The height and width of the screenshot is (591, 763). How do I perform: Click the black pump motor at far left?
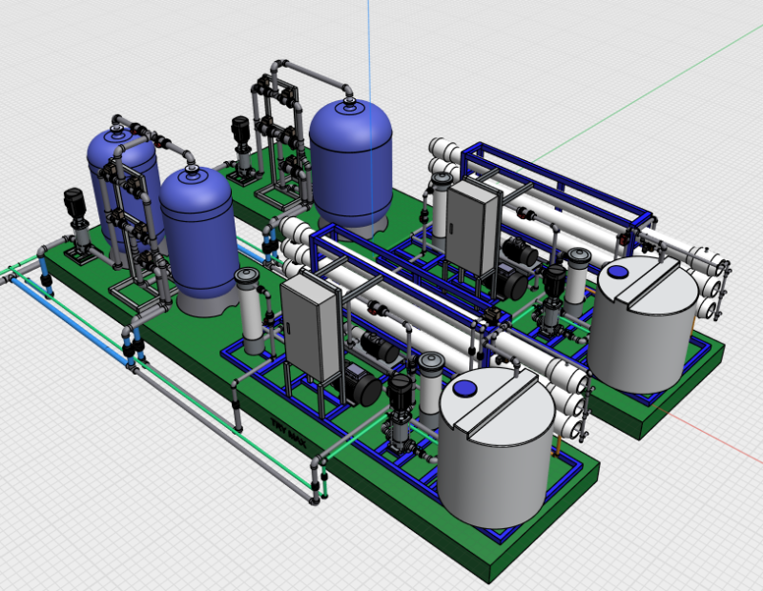point(74,204)
